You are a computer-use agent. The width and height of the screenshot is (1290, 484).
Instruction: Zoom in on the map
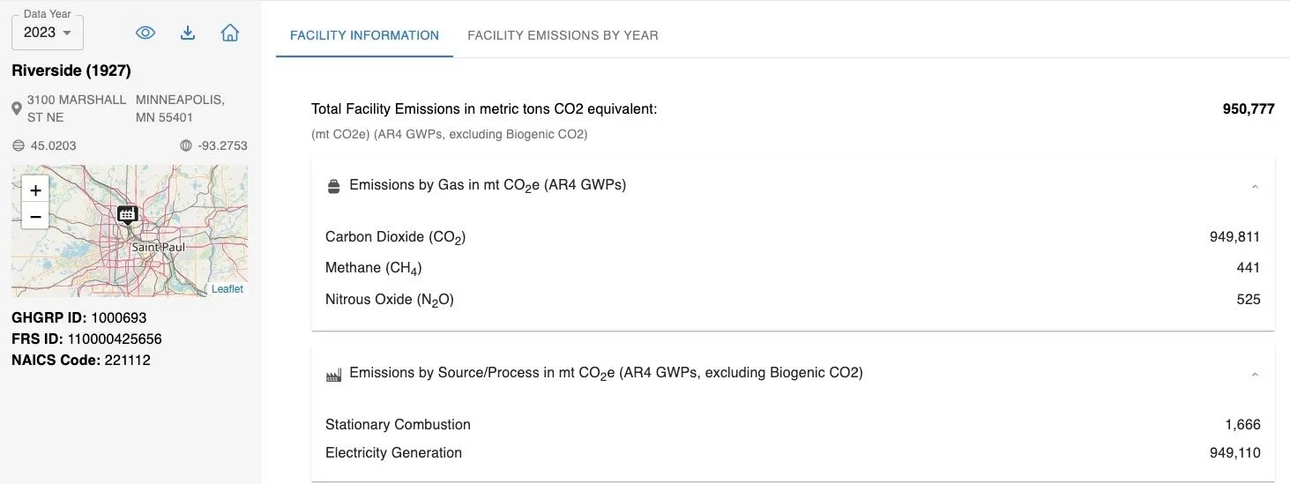coord(35,190)
